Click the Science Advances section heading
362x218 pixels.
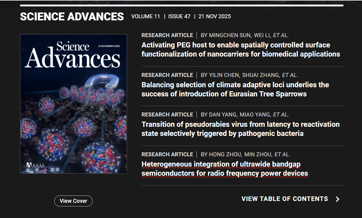click(x=72, y=16)
